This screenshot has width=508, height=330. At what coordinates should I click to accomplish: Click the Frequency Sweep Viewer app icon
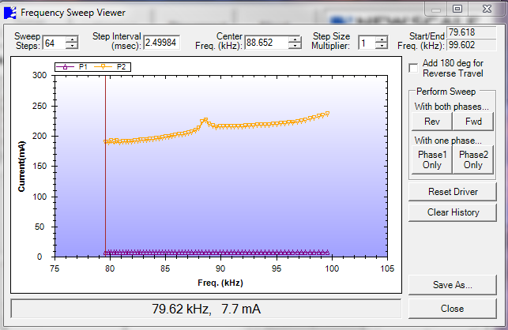point(10,13)
